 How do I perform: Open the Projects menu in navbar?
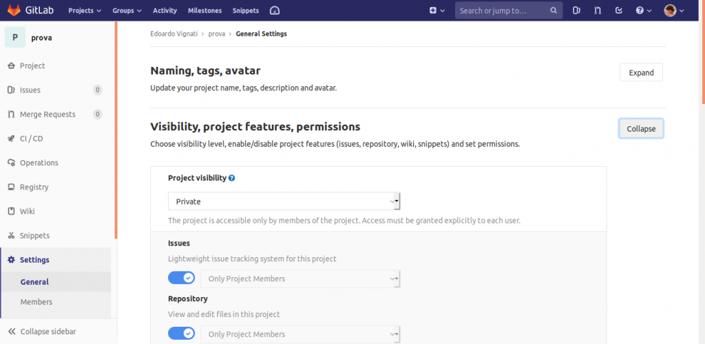click(85, 10)
